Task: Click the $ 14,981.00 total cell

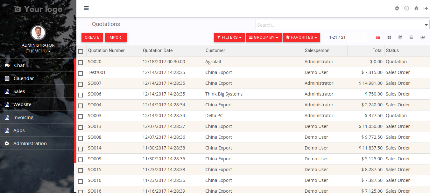Action: (366, 83)
